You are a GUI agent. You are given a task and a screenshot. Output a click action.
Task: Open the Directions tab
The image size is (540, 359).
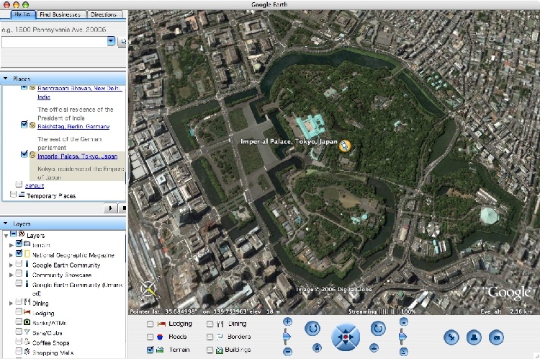tap(104, 14)
